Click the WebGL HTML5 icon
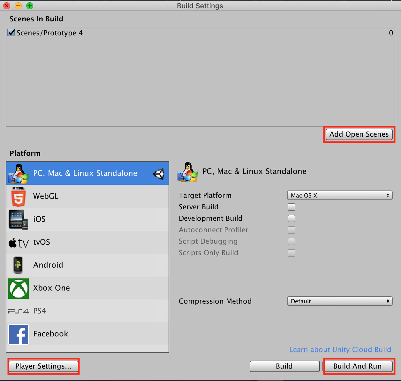The image size is (401, 381). (x=19, y=197)
